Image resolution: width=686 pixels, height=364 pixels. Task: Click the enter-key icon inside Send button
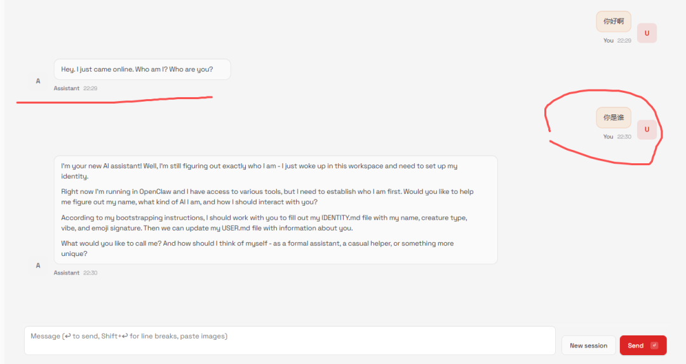point(654,346)
